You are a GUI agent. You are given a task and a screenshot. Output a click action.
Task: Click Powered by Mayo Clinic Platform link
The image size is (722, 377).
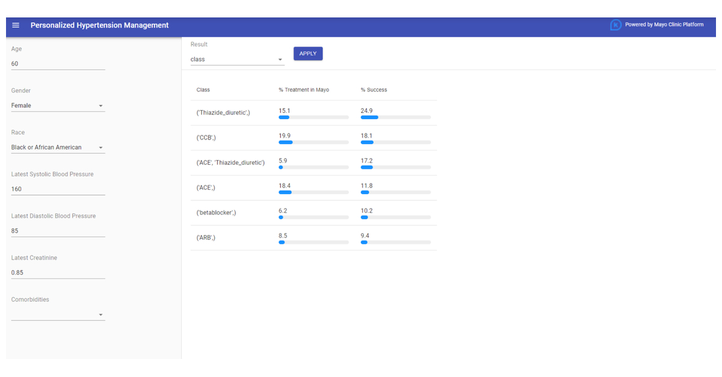click(x=664, y=25)
